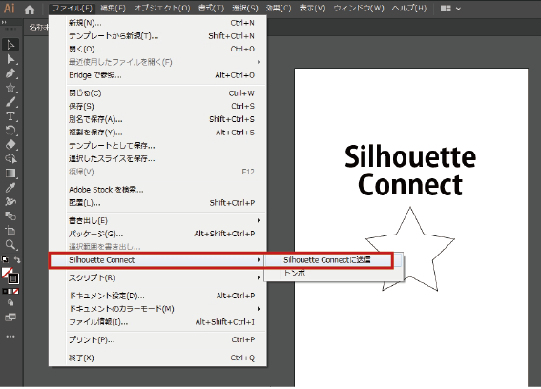The width and height of the screenshot is (541, 389).
Task: Open the workspace layout switcher dropdown
Action: (450, 9)
